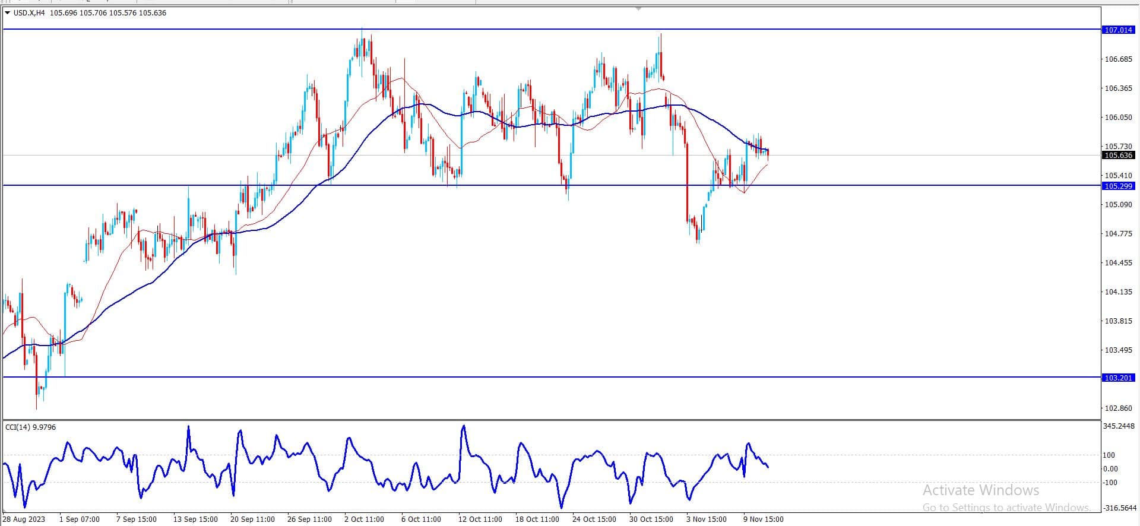Viewport: 1140px width, 526px height.
Task: Click the USD.X,H4 symbol title
Action: point(29,13)
